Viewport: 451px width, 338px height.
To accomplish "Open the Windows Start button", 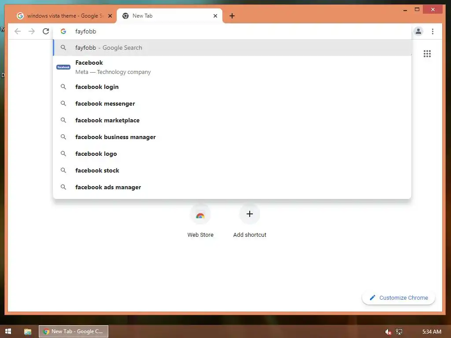I will point(8,331).
